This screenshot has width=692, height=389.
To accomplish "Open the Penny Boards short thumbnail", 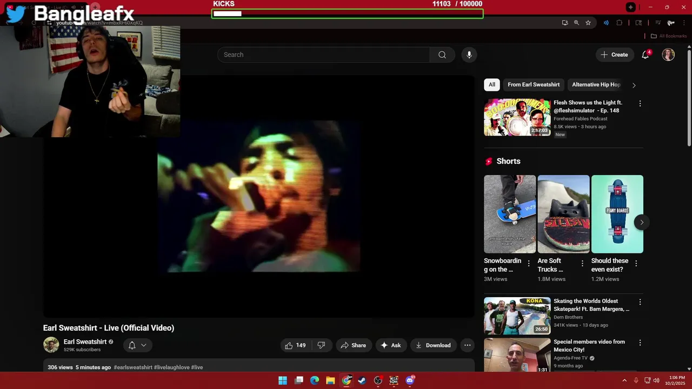I will [617, 214].
